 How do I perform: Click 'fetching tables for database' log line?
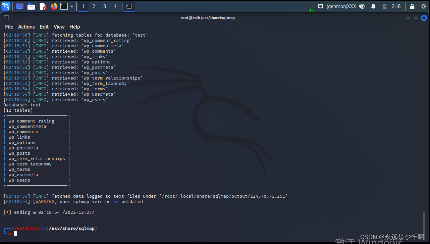pyautogui.click(x=76, y=35)
